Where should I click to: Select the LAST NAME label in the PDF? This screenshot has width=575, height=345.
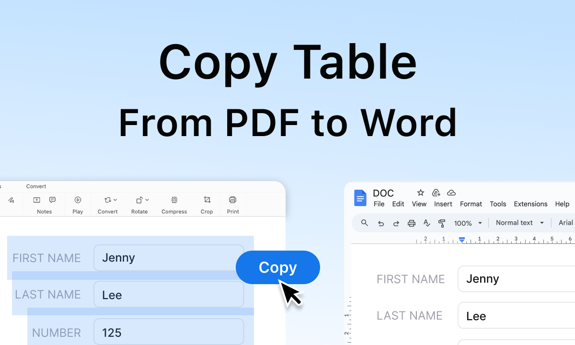(48, 295)
